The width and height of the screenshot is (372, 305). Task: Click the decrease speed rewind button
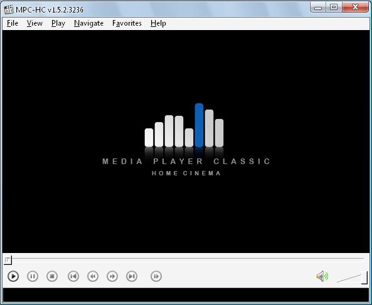(93, 276)
